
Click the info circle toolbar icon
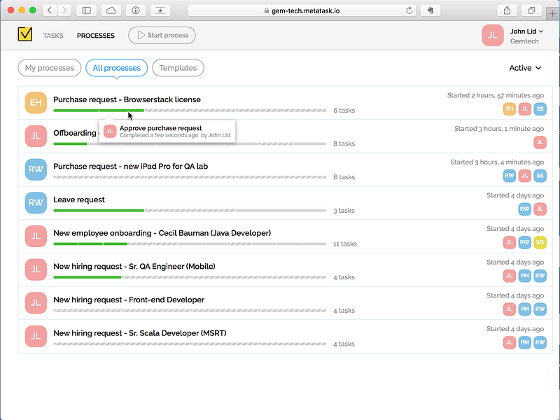(x=136, y=10)
